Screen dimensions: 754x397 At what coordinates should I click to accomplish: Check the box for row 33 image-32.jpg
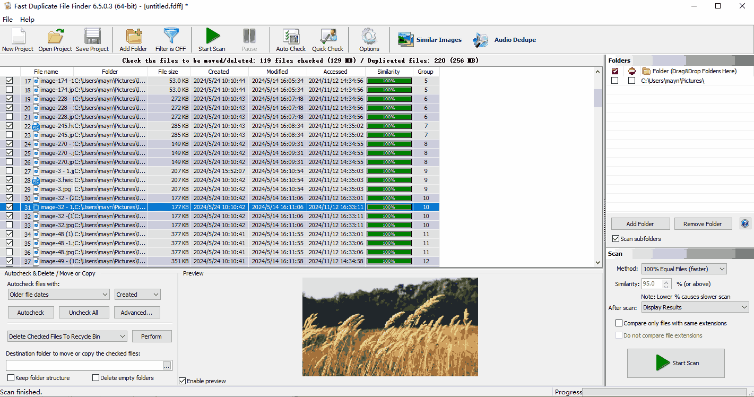coord(9,225)
